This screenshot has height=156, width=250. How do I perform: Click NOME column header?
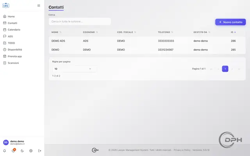[x=55, y=32]
